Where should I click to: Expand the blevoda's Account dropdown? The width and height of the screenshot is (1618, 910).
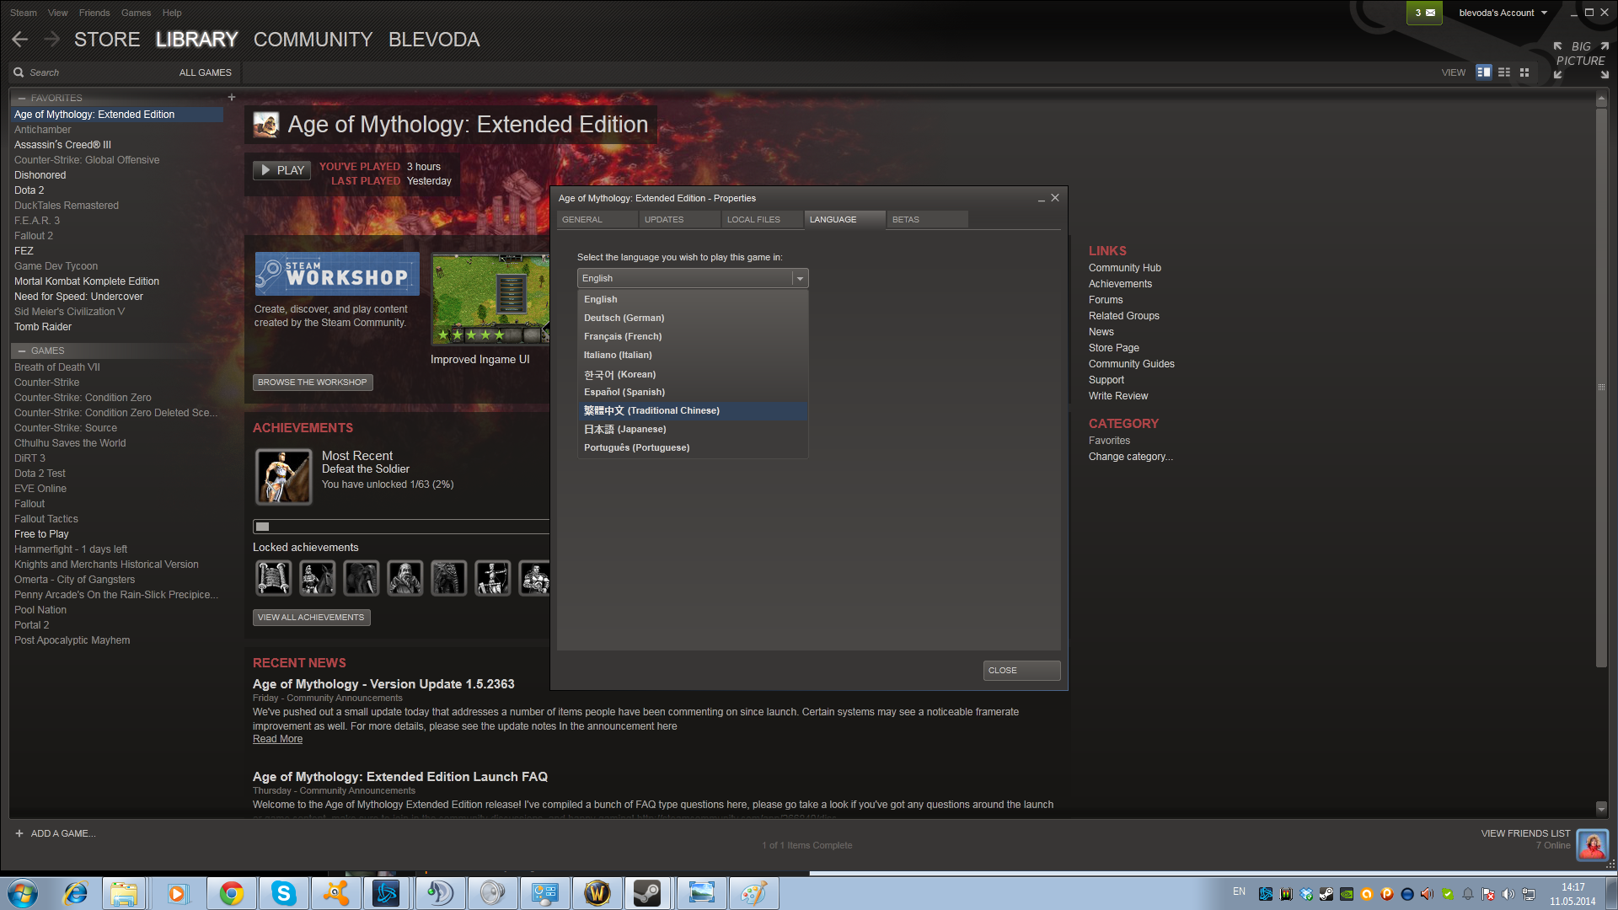tap(1503, 13)
